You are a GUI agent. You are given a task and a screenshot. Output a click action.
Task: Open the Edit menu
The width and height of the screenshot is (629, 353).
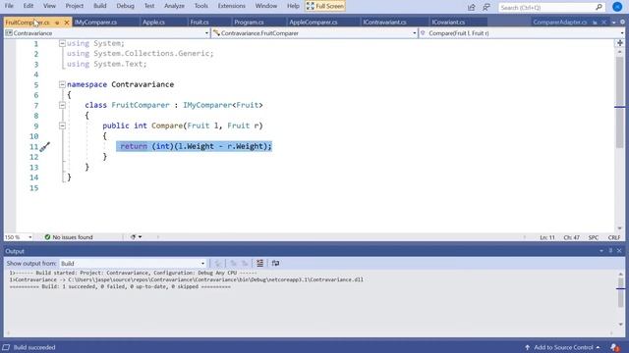29,6
